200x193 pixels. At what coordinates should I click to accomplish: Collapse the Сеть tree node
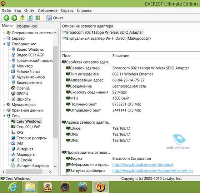point(4,116)
